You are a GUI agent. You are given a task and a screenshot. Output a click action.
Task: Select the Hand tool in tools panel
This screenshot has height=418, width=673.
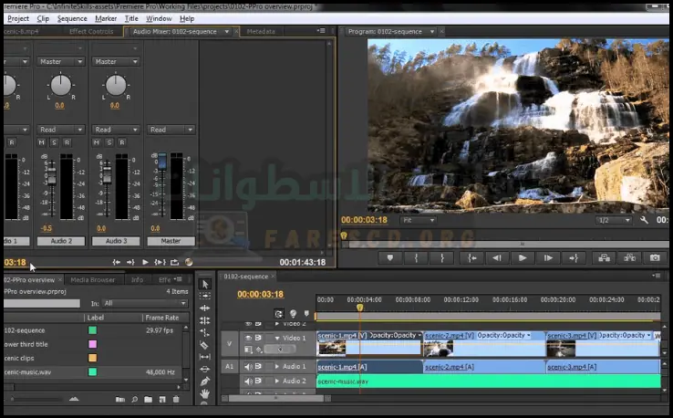pyautogui.click(x=205, y=394)
